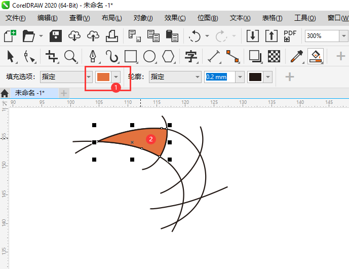Viewport: 349px width, 269px height.
Task: Click the orange fill color swatch
Action: click(103, 77)
